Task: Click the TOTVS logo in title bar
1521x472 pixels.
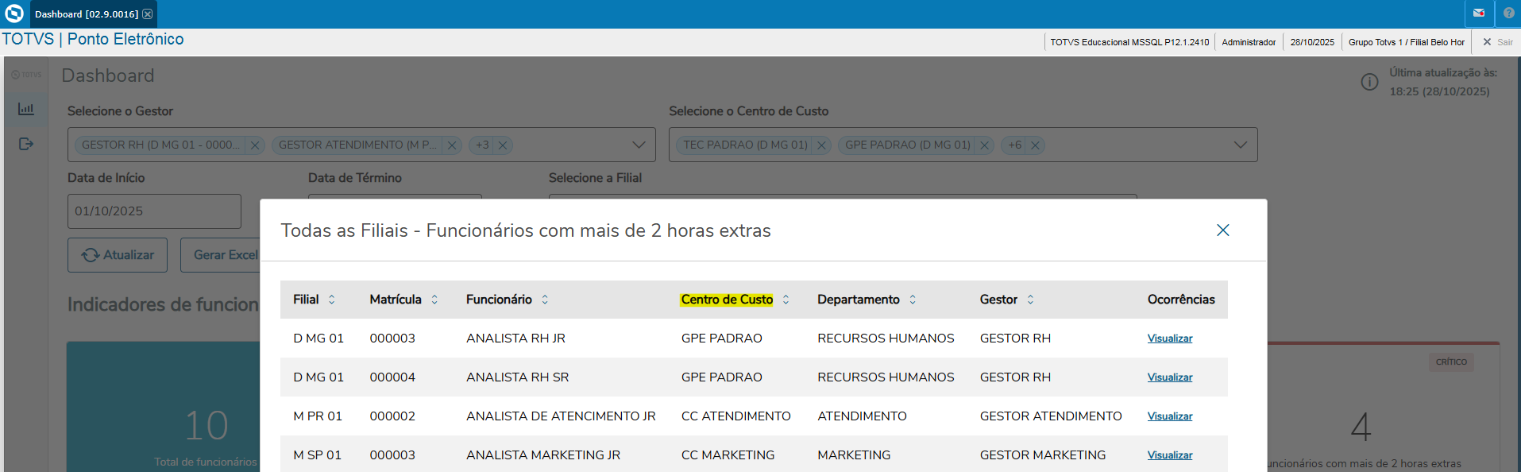Action: point(14,14)
